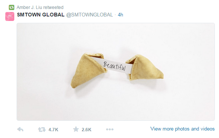Image resolution: width=219 pixels, height=138 pixels.
Task: Click the 2.6K favorites count
Action: click(87, 130)
